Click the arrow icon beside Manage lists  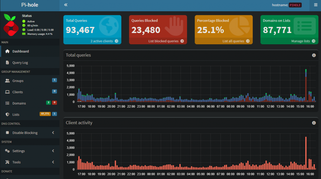coord(313,41)
